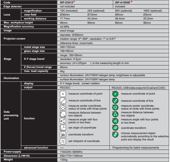This screenshot has width=170, height=162.
Task: Click the green measure coordinate of line icon
Action: 115,101
